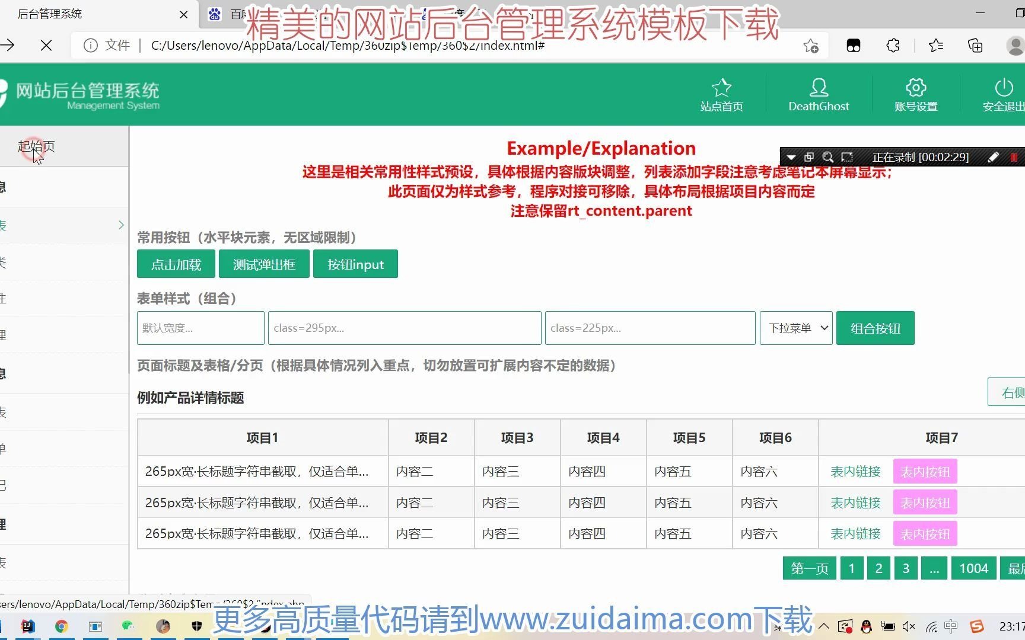The width and height of the screenshot is (1025, 640).
Task: Open QQ penguin icon in system tray
Action: 867,626
